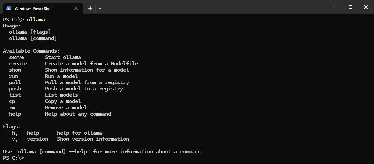Click the 'push' command entry
Image resolution: width=374 pixels, height=164 pixels.
(x=15, y=89)
